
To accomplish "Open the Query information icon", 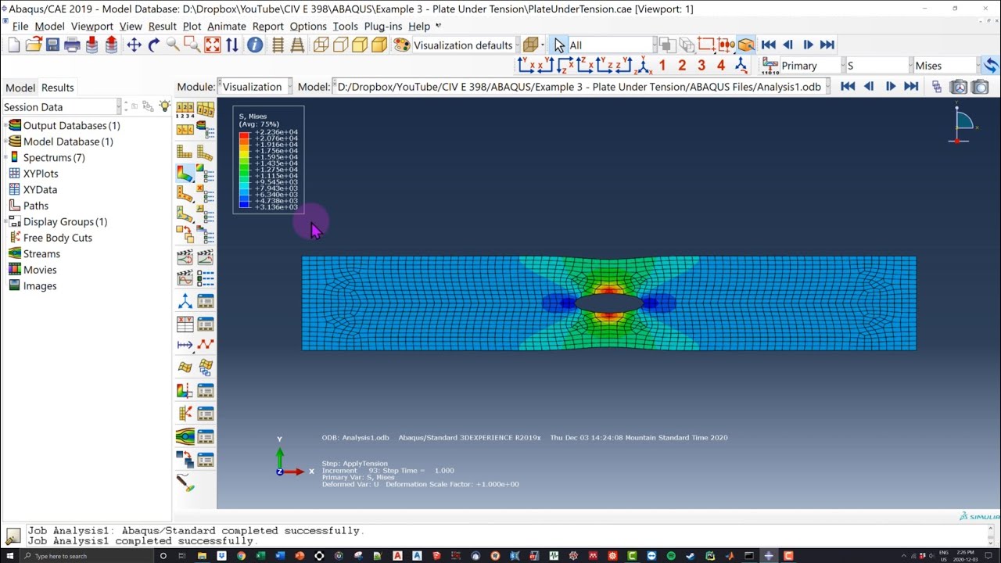I will click(255, 45).
